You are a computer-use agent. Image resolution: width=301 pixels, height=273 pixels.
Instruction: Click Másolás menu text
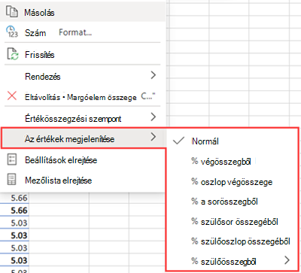pyautogui.click(x=39, y=13)
